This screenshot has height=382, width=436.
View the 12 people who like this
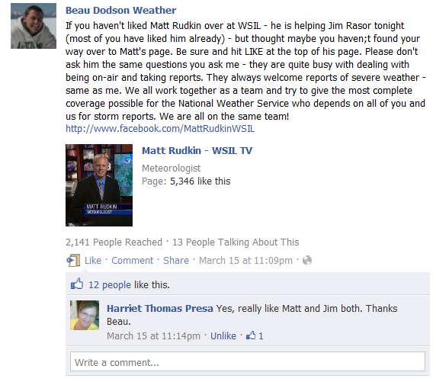coord(110,285)
